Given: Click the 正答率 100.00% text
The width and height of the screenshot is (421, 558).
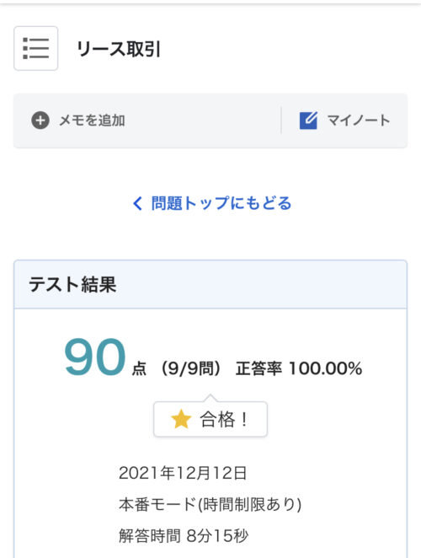Looking at the screenshot, I should click(299, 368).
